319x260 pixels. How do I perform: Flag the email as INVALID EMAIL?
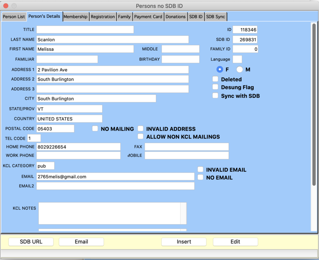click(x=200, y=170)
